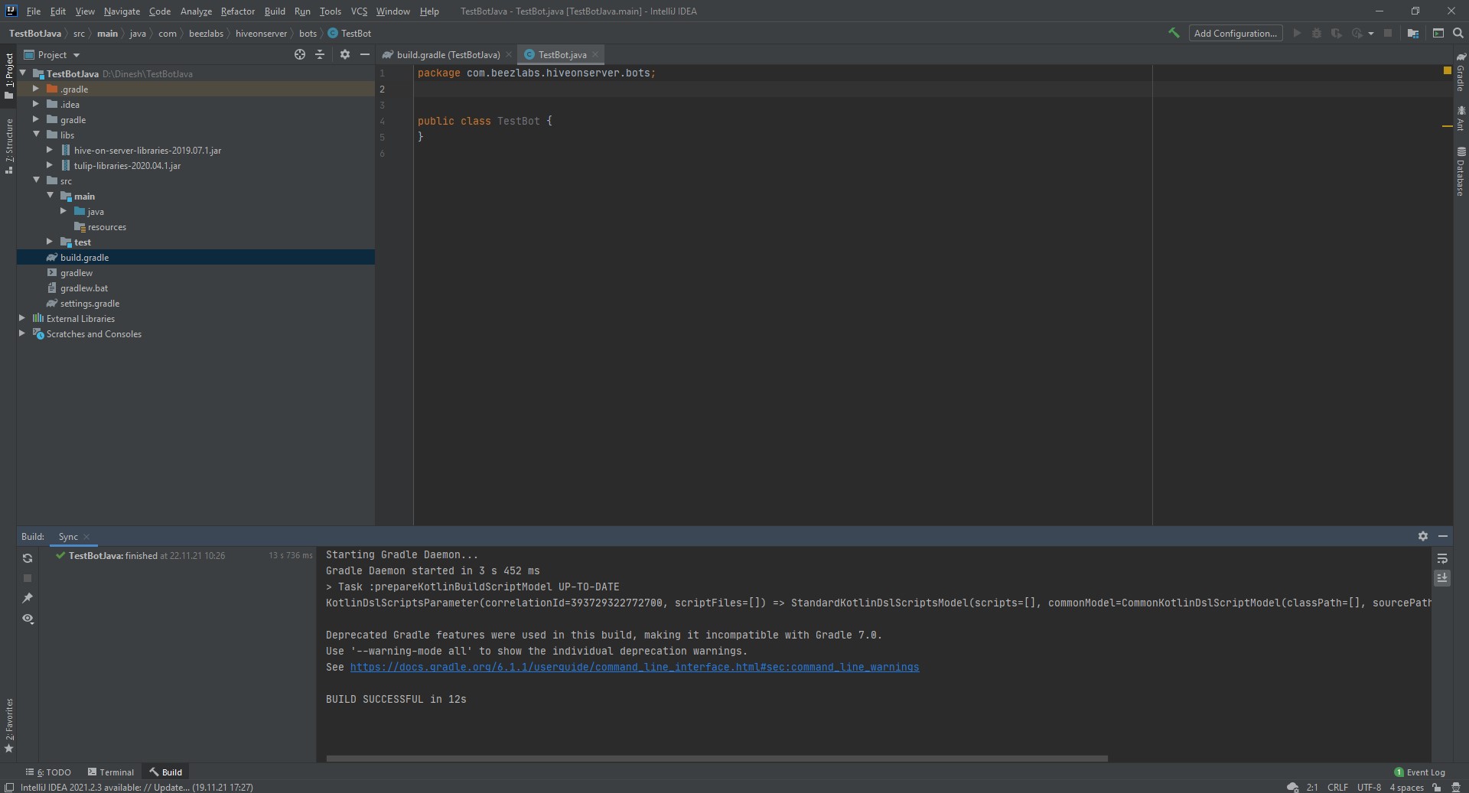
Task: Toggle the eye view filter in Build panel
Action: pyautogui.click(x=28, y=618)
